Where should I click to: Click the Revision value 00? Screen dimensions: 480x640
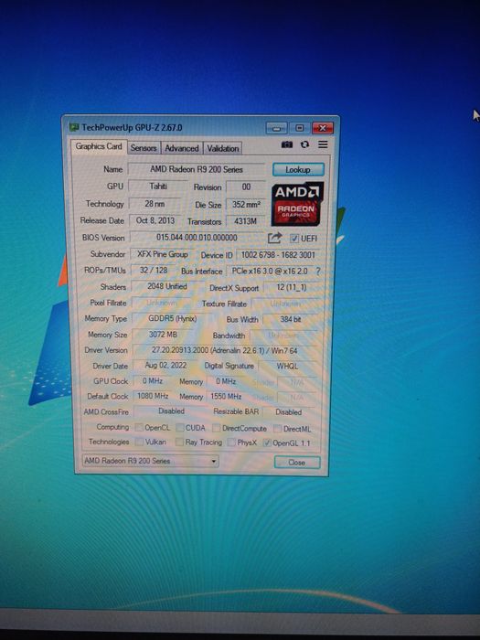246,187
